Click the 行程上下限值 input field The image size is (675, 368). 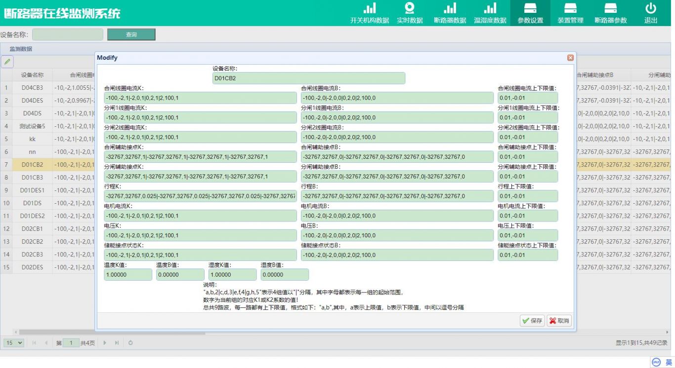(528, 196)
